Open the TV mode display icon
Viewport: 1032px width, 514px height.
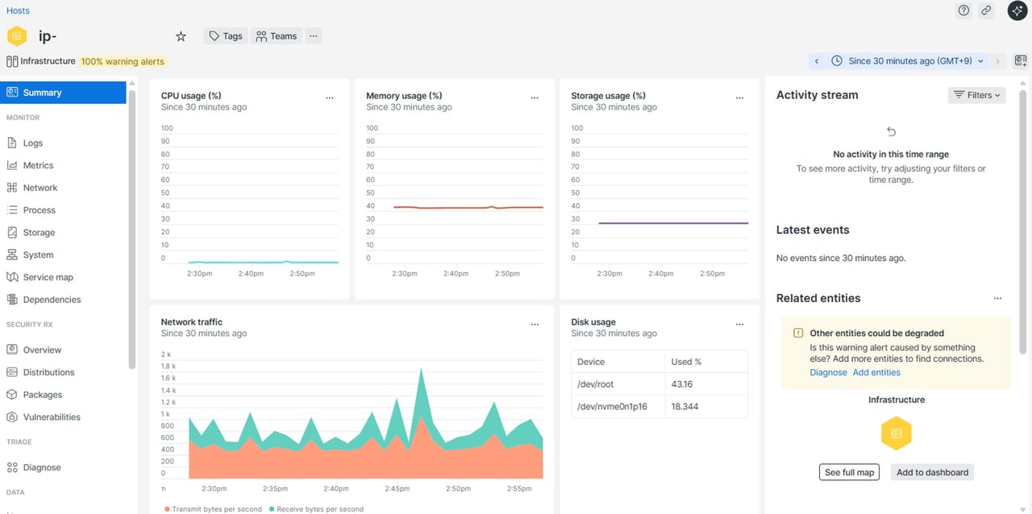tap(1021, 61)
